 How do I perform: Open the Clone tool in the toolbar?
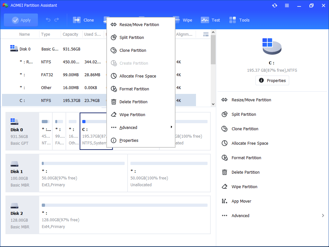(83, 20)
